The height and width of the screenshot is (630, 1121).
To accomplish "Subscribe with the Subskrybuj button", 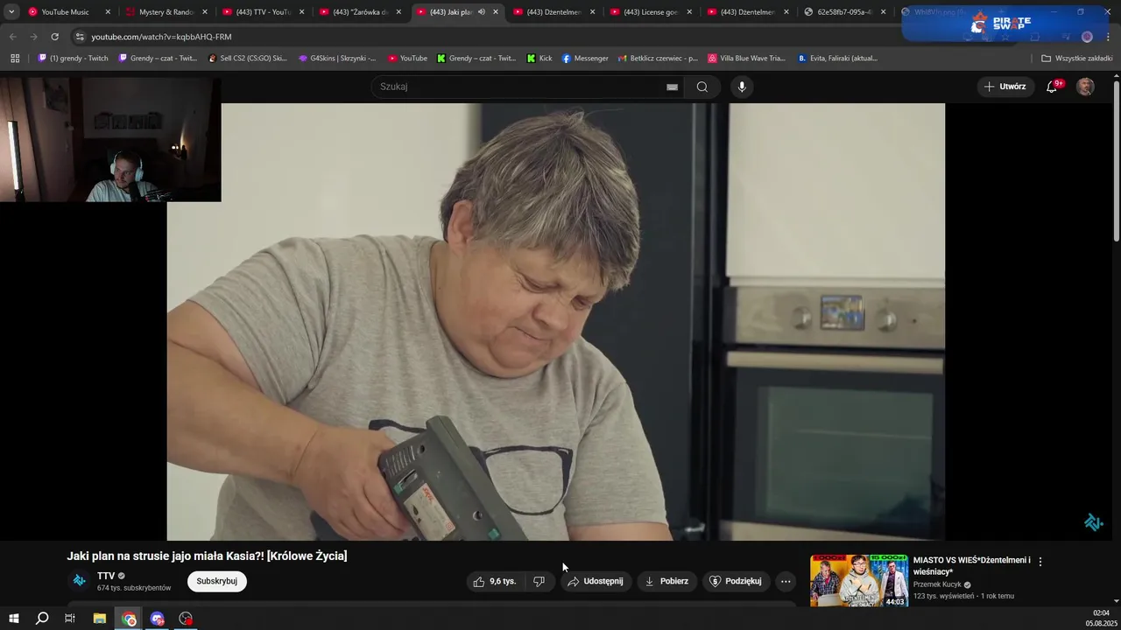I will coord(216,581).
